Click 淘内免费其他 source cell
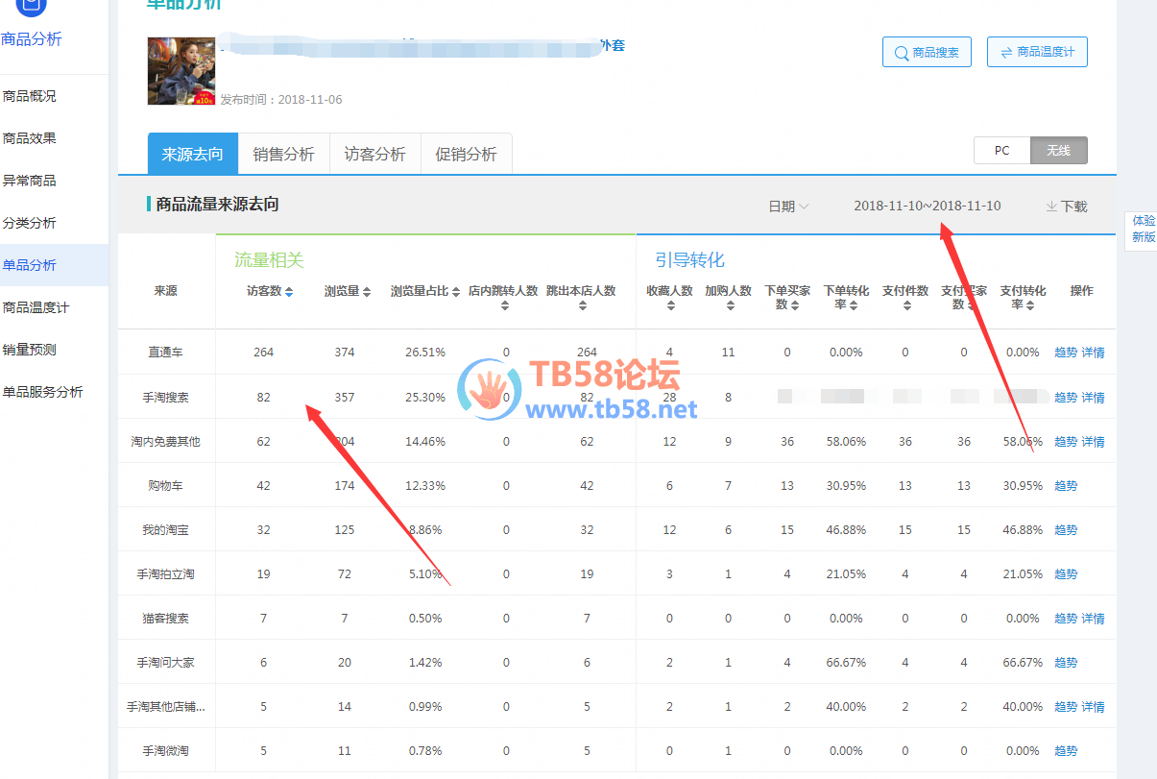The width and height of the screenshot is (1157, 779). [x=166, y=442]
